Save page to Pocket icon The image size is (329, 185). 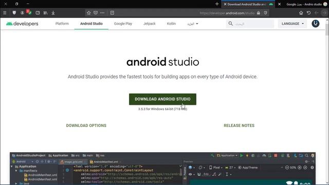pos(96,13)
